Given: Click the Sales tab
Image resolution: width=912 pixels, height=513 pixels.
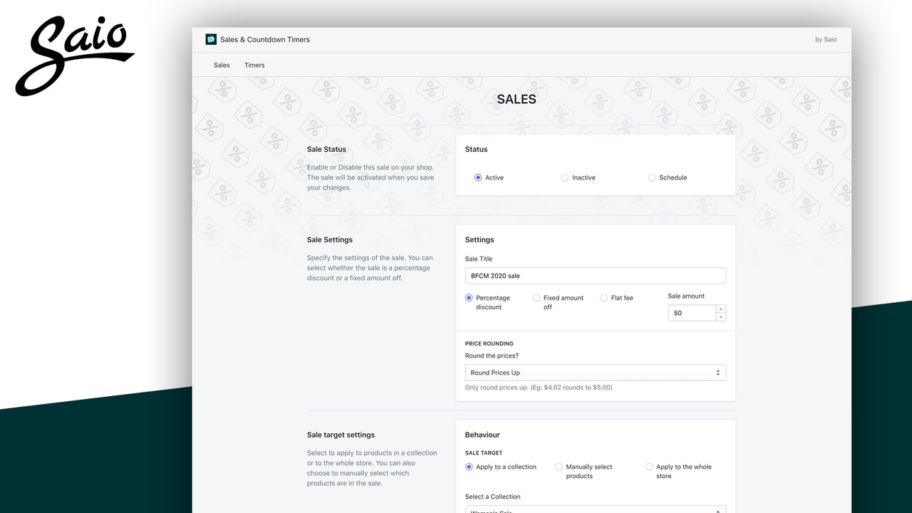Looking at the screenshot, I should click(221, 65).
